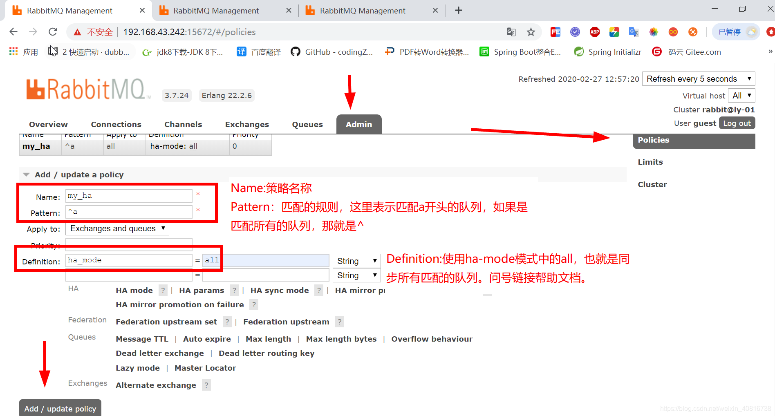Screen dimensions: 775x416
Task: Click the Log out button
Action: tap(737, 123)
